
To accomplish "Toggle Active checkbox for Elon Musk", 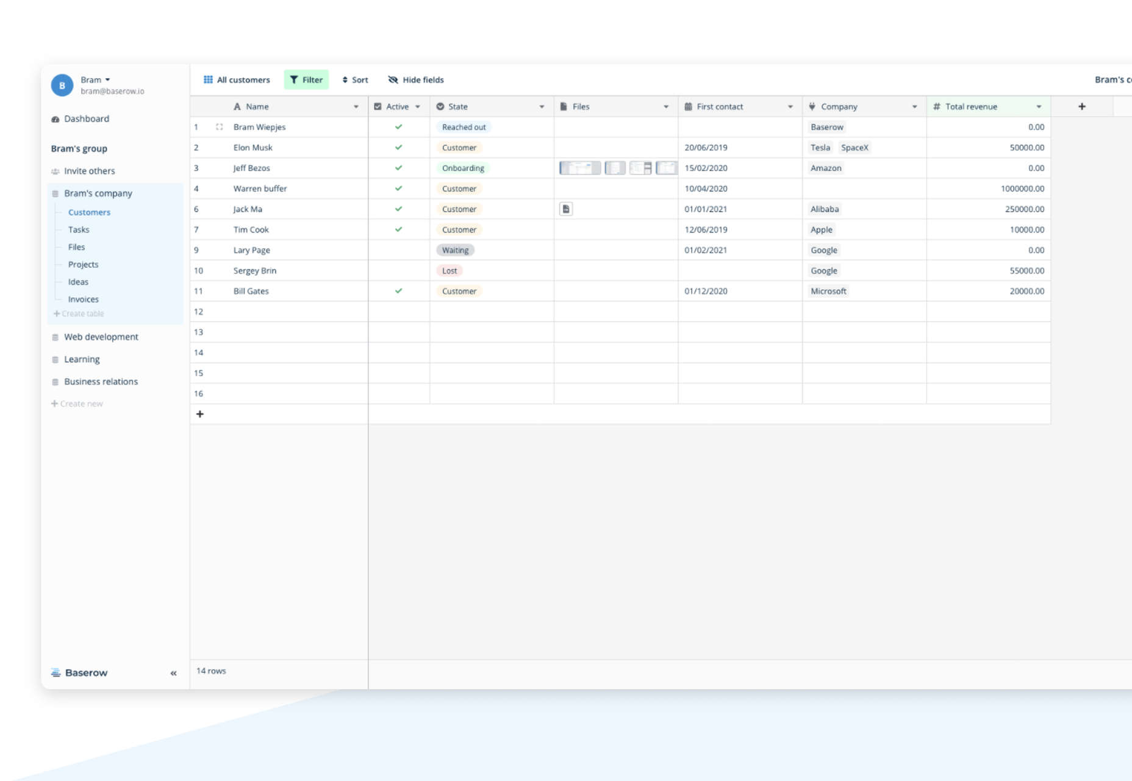I will point(398,147).
